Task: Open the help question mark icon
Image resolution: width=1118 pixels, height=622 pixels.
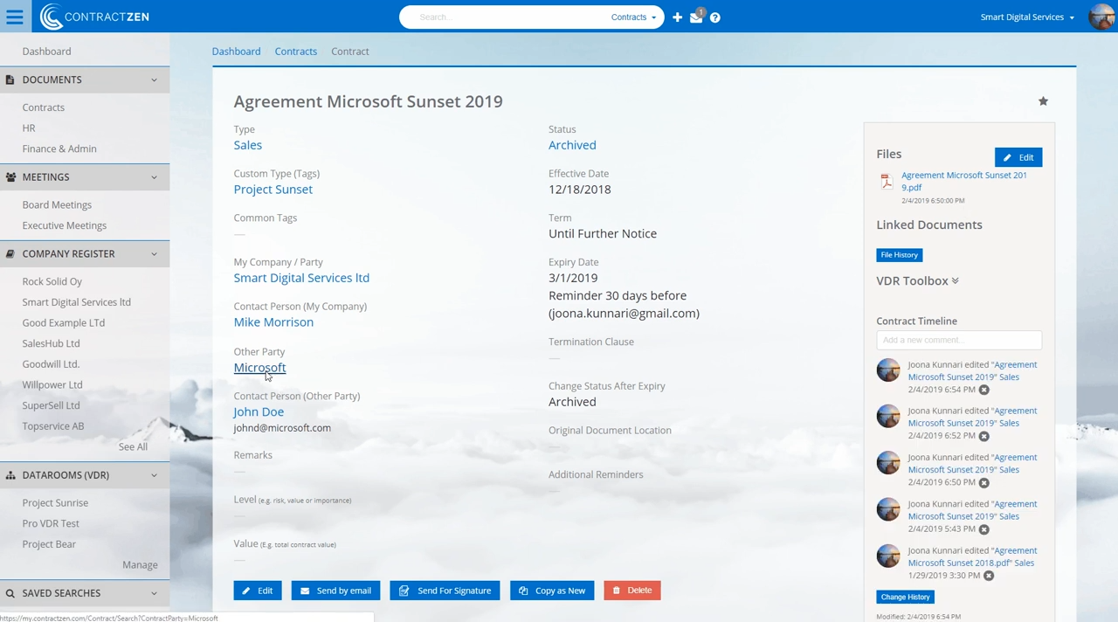Action: tap(715, 17)
